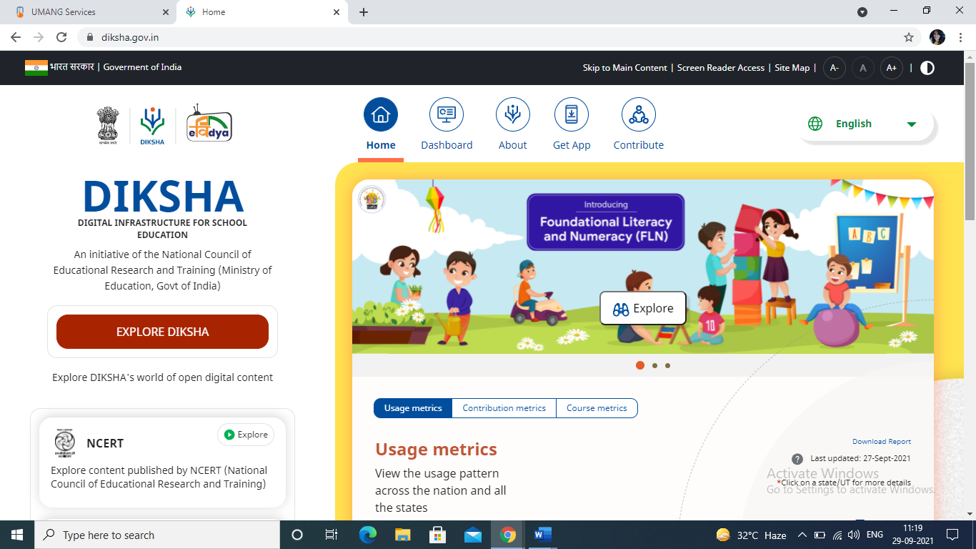The height and width of the screenshot is (549, 976).
Task: Click the eVidya logo
Action: (x=209, y=124)
